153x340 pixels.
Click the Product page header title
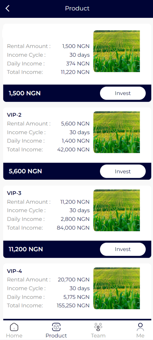77,8
